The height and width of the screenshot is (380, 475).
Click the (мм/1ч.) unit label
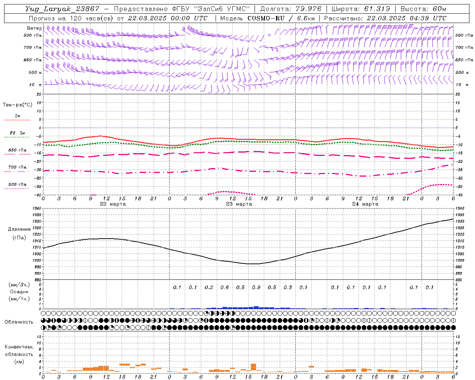point(19,299)
